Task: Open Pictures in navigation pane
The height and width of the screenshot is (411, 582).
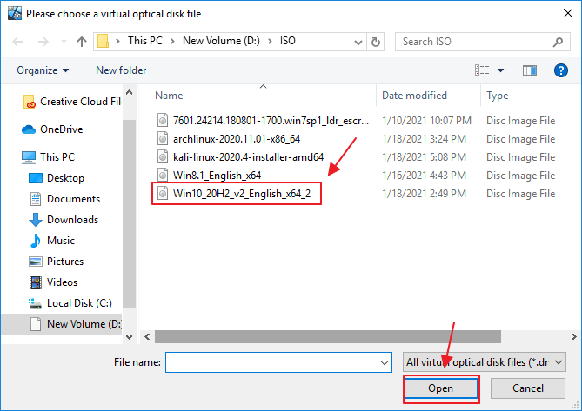Action: point(56,262)
